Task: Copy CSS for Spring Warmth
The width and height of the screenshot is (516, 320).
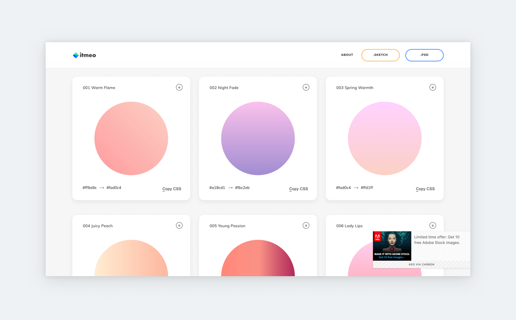Action: coord(426,189)
